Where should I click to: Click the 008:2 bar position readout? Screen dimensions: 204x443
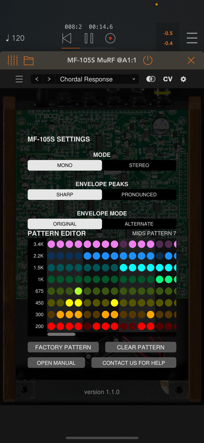pyautogui.click(x=73, y=27)
